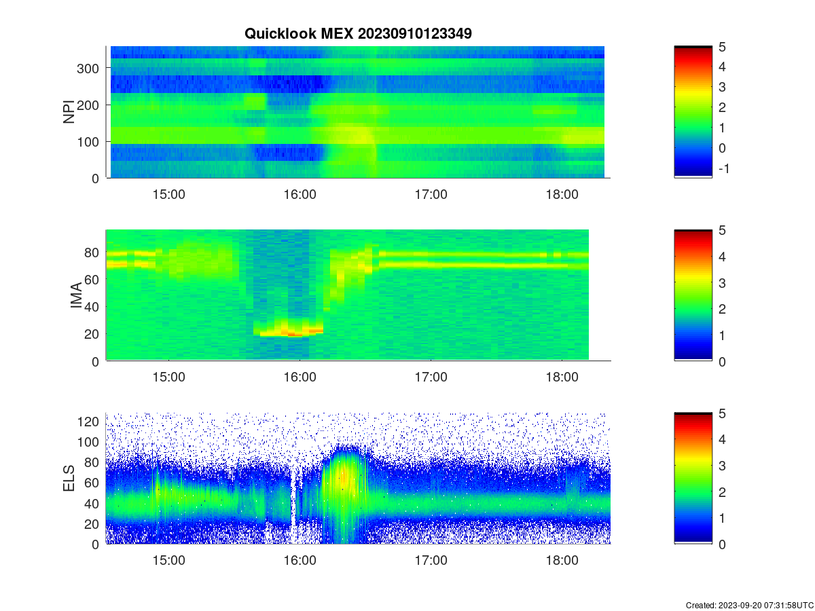Click the NPI panel colorbar
The width and height of the screenshot is (815, 611).
pyautogui.click(x=693, y=112)
